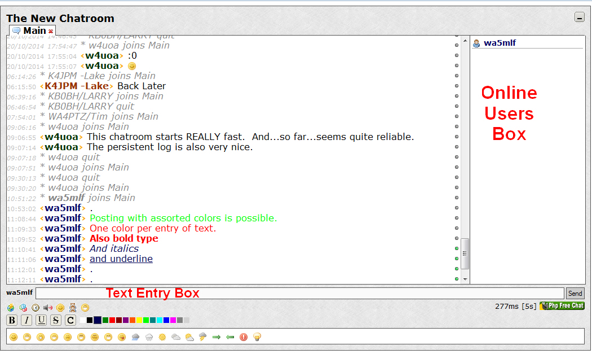Pick the cyan text color swatch
The image size is (592, 354).
(160, 320)
